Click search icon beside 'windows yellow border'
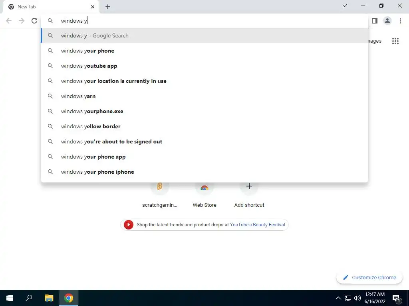 (50, 126)
